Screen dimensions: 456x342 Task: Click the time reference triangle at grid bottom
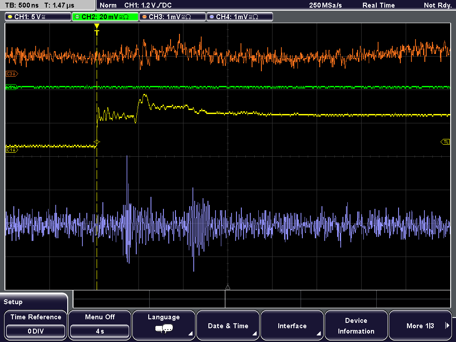(228, 287)
